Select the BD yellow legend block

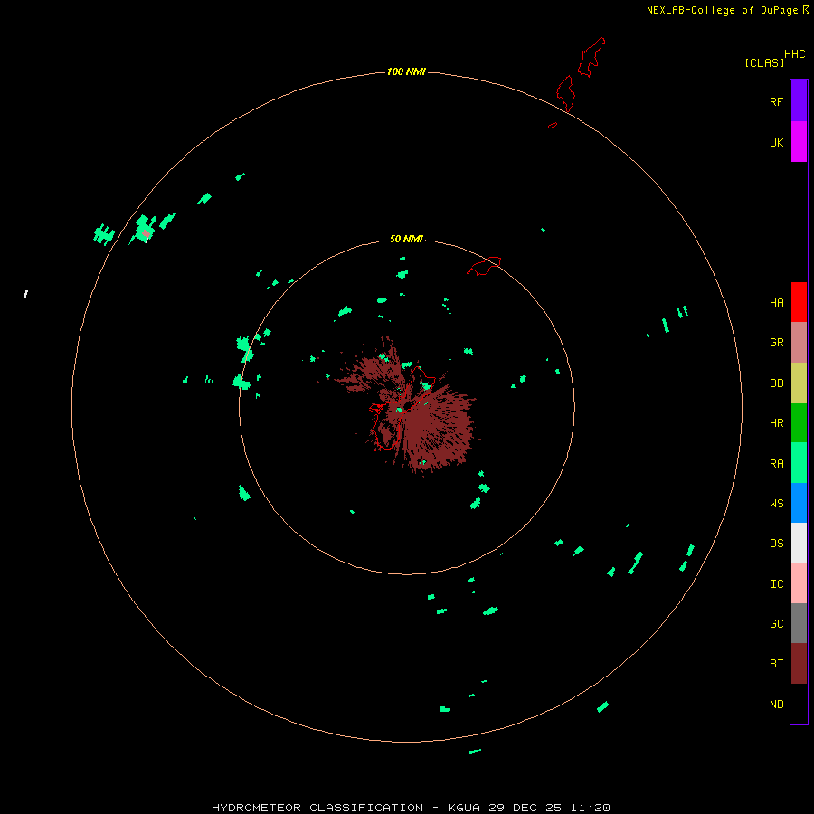click(799, 383)
